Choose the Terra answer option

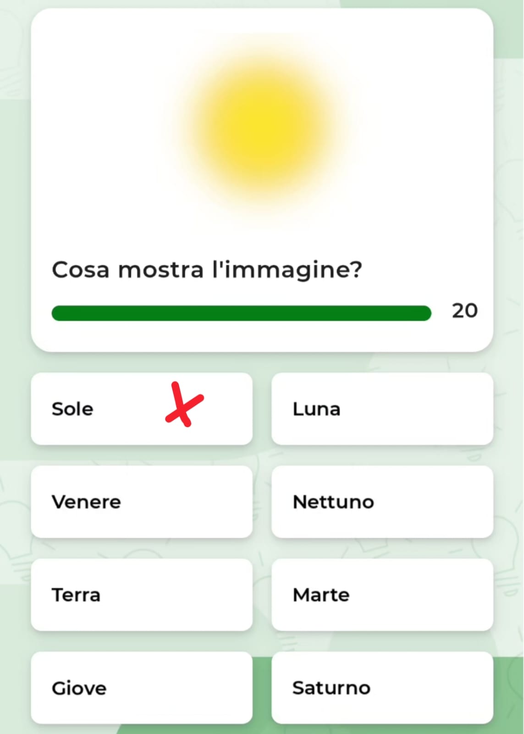tap(141, 595)
